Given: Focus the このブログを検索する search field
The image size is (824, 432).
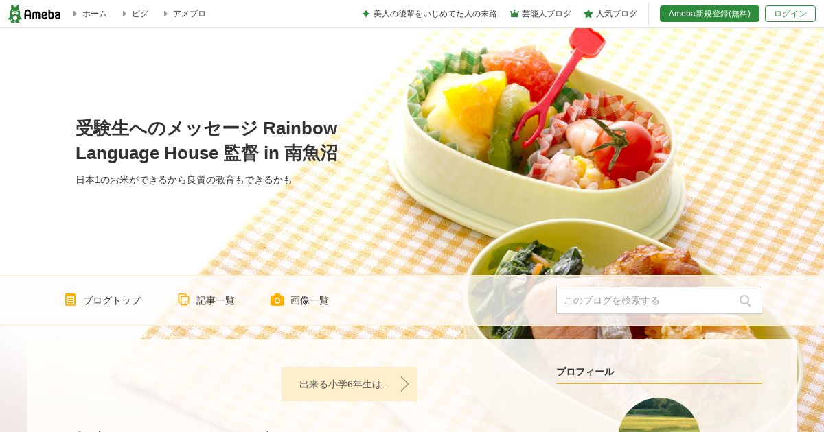Looking at the screenshot, I should (645, 300).
